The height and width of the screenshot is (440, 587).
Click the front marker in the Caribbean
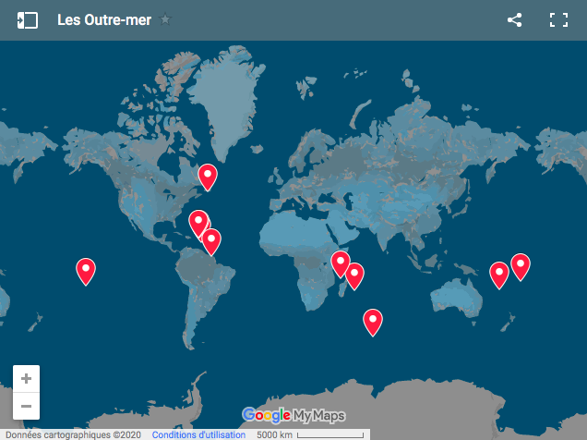tap(198, 221)
